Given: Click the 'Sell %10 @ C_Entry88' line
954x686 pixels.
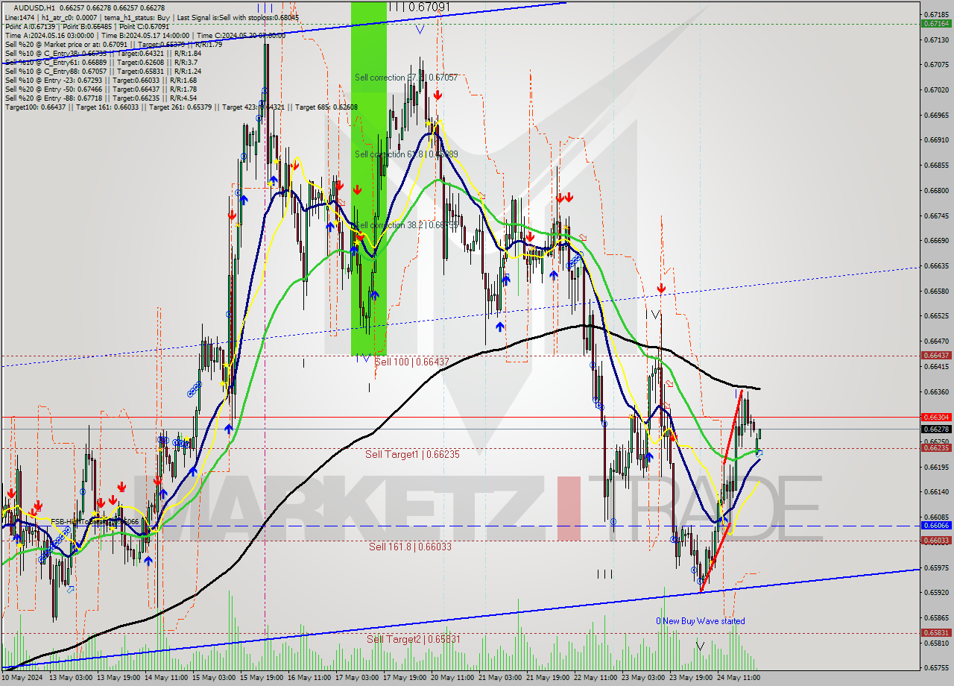Looking at the screenshot, I should coord(103,71).
